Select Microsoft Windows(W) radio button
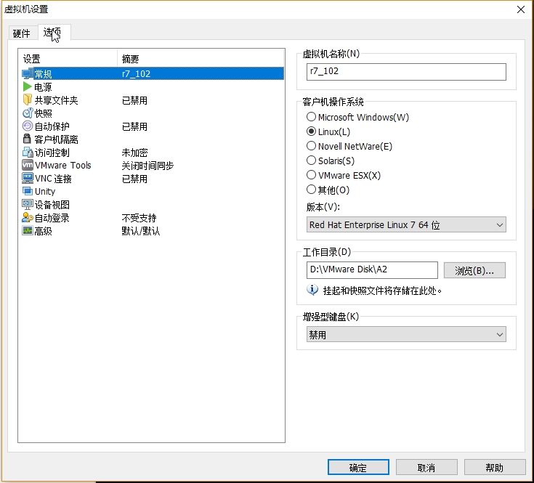This screenshot has height=483, width=534. [x=311, y=117]
